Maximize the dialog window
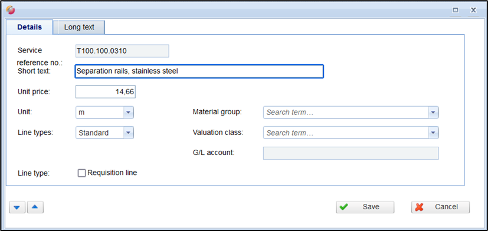Image resolution: width=488 pixels, height=231 pixels. pyautogui.click(x=456, y=10)
